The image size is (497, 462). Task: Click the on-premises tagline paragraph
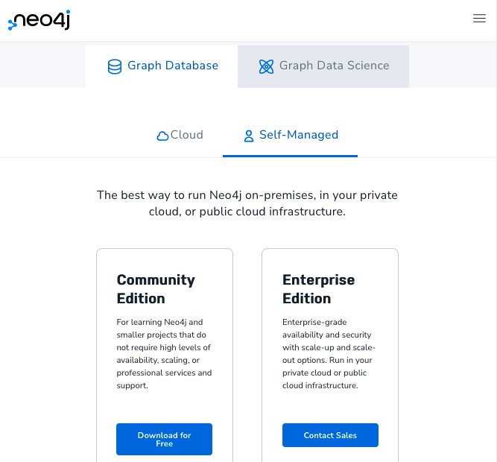pos(247,203)
